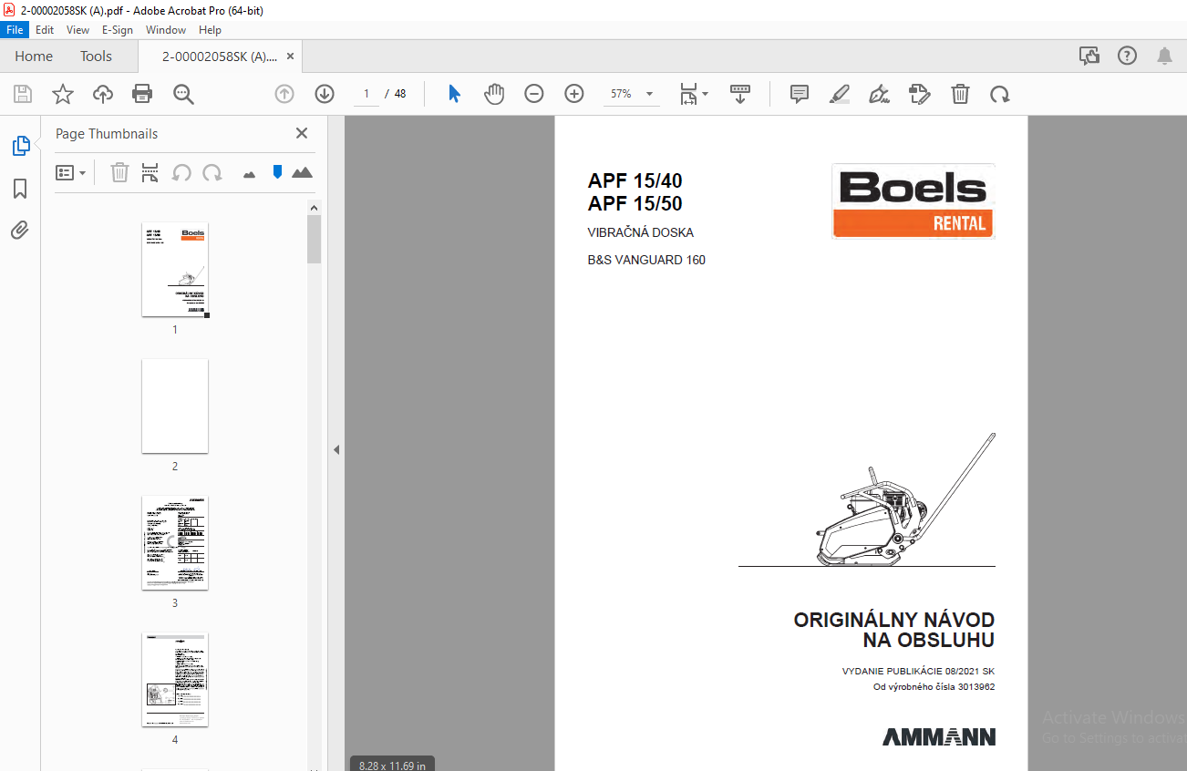Delete selected thumbnail pages trash icon
The width and height of the screenshot is (1187, 771).
[x=119, y=172]
